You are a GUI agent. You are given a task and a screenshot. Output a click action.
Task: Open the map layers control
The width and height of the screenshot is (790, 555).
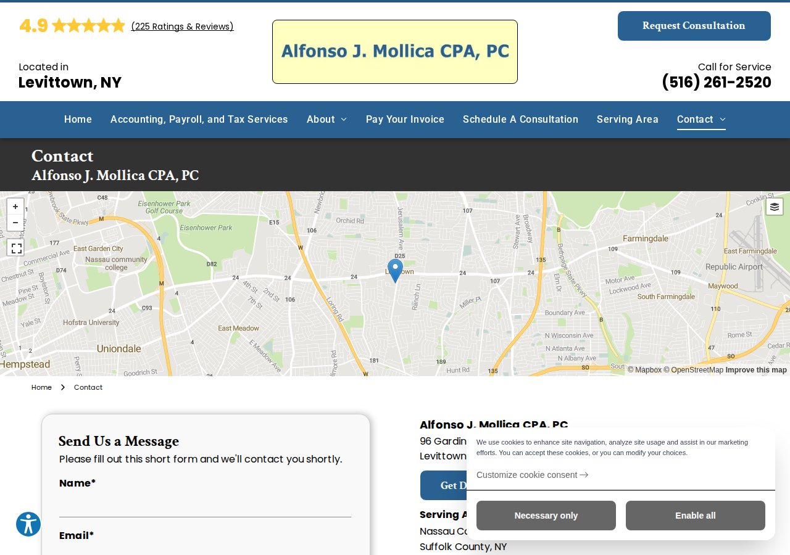click(x=775, y=207)
